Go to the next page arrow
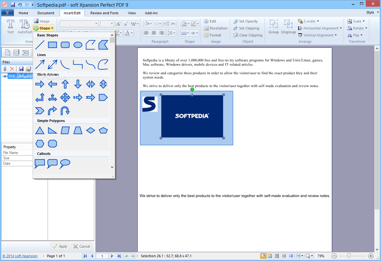The image size is (381, 261). click(x=112, y=256)
